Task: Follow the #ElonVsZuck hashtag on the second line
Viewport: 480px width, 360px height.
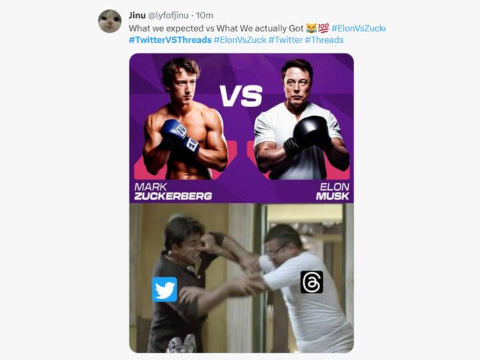Action: click(x=240, y=40)
